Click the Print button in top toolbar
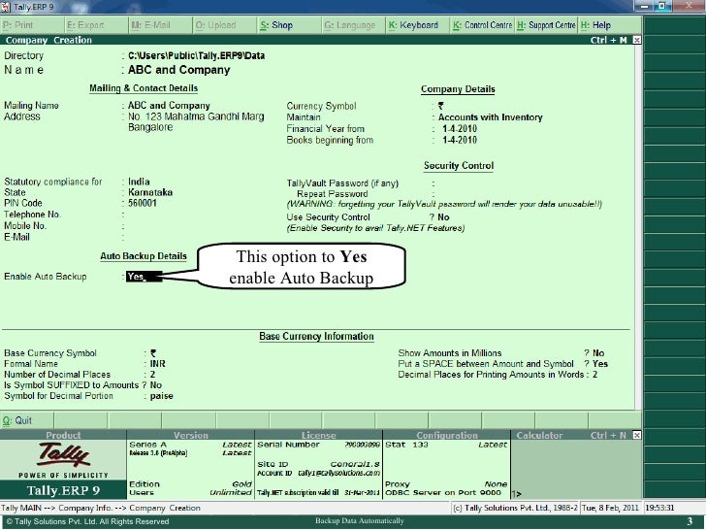The height and width of the screenshot is (530, 706). (32, 25)
